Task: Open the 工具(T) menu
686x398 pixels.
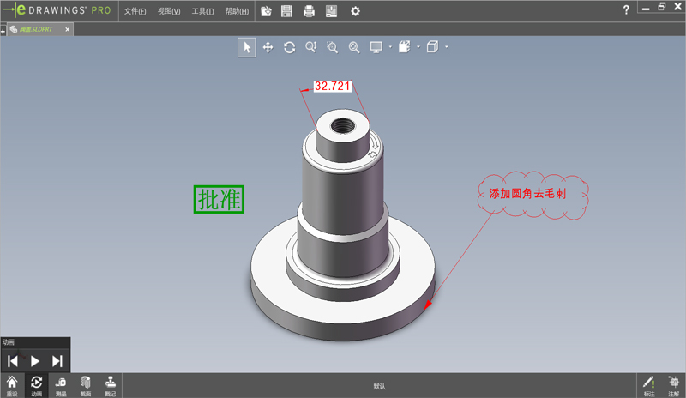Action: (x=202, y=12)
